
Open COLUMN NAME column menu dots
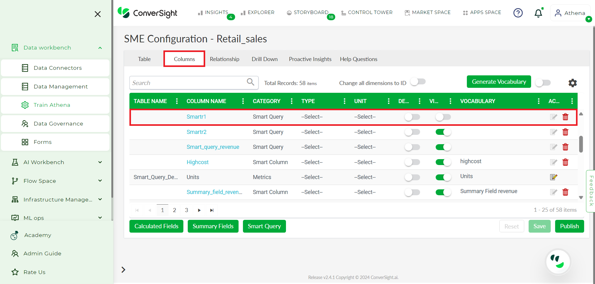243,101
